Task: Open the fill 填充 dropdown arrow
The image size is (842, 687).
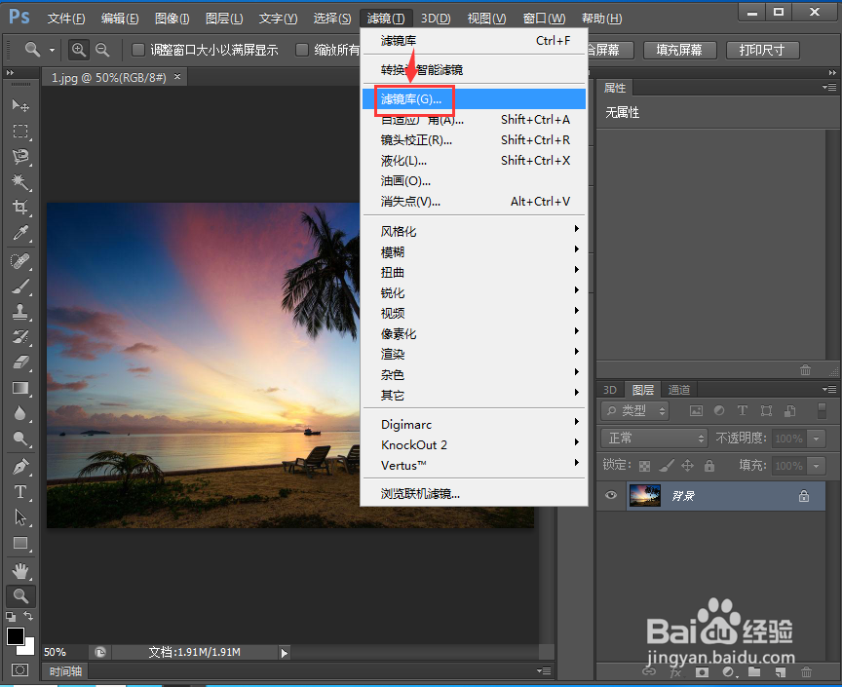Action: (817, 466)
